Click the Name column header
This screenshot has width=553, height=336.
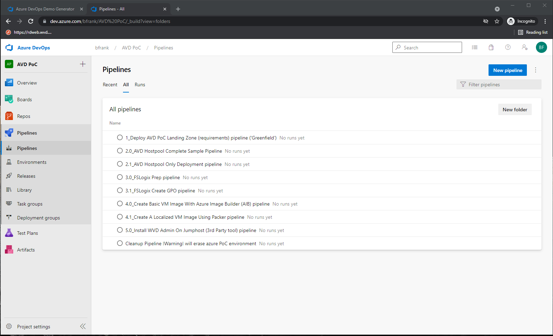point(115,123)
